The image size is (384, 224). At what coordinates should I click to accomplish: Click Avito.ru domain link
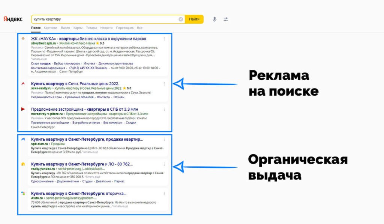pos(37,198)
